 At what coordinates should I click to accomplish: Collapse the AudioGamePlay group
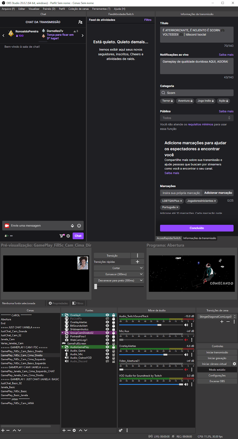[62, 347]
